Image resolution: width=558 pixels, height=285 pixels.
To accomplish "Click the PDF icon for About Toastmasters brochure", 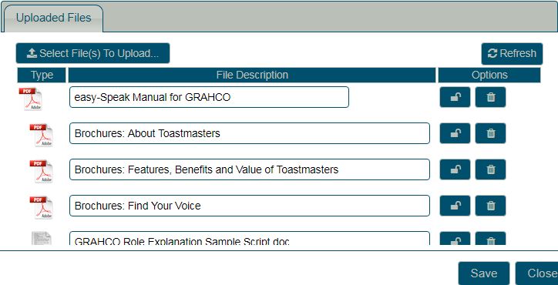I will (42, 136).
